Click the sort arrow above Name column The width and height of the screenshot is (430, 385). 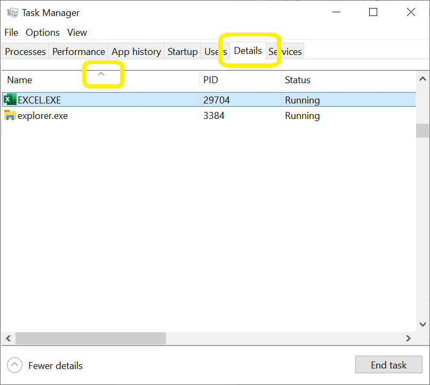[101, 74]
